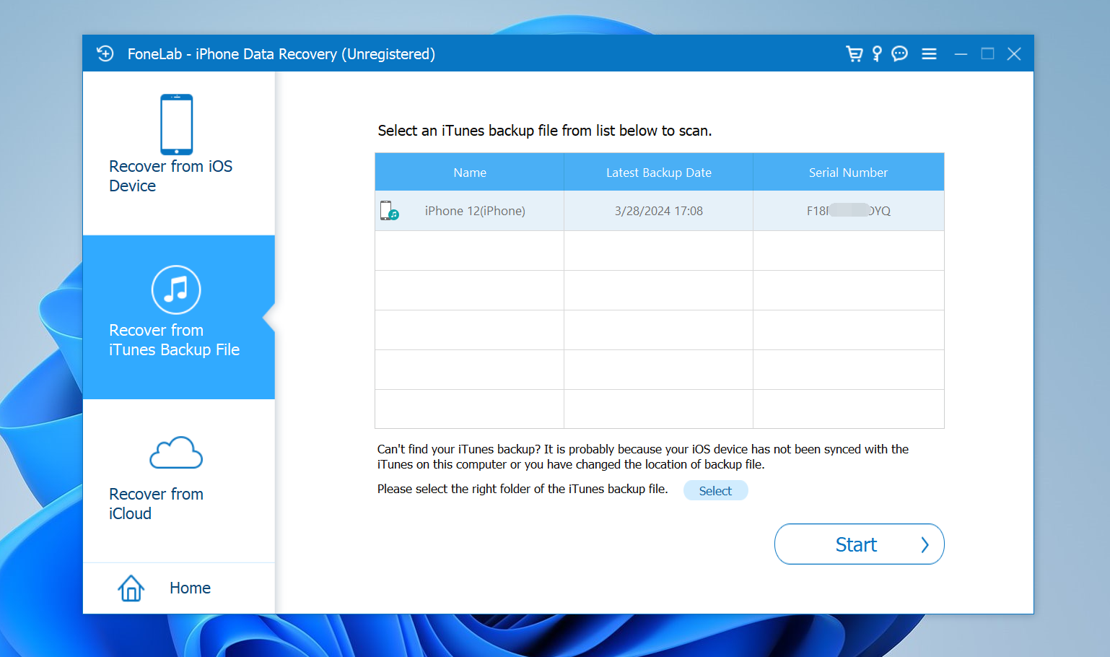The image size is (1110, 657).
Task: Click the Serial Number column header
Action: (x=848, y=173)
